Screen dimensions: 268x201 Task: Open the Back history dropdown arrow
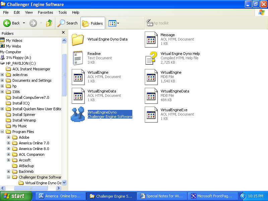tap(24, 23)
